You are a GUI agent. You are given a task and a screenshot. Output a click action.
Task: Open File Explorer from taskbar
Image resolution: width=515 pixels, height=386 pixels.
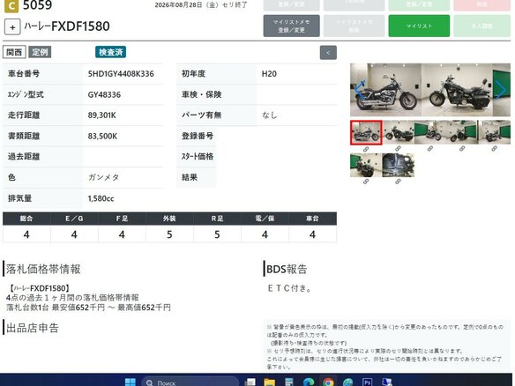click(x=269, y=382)
